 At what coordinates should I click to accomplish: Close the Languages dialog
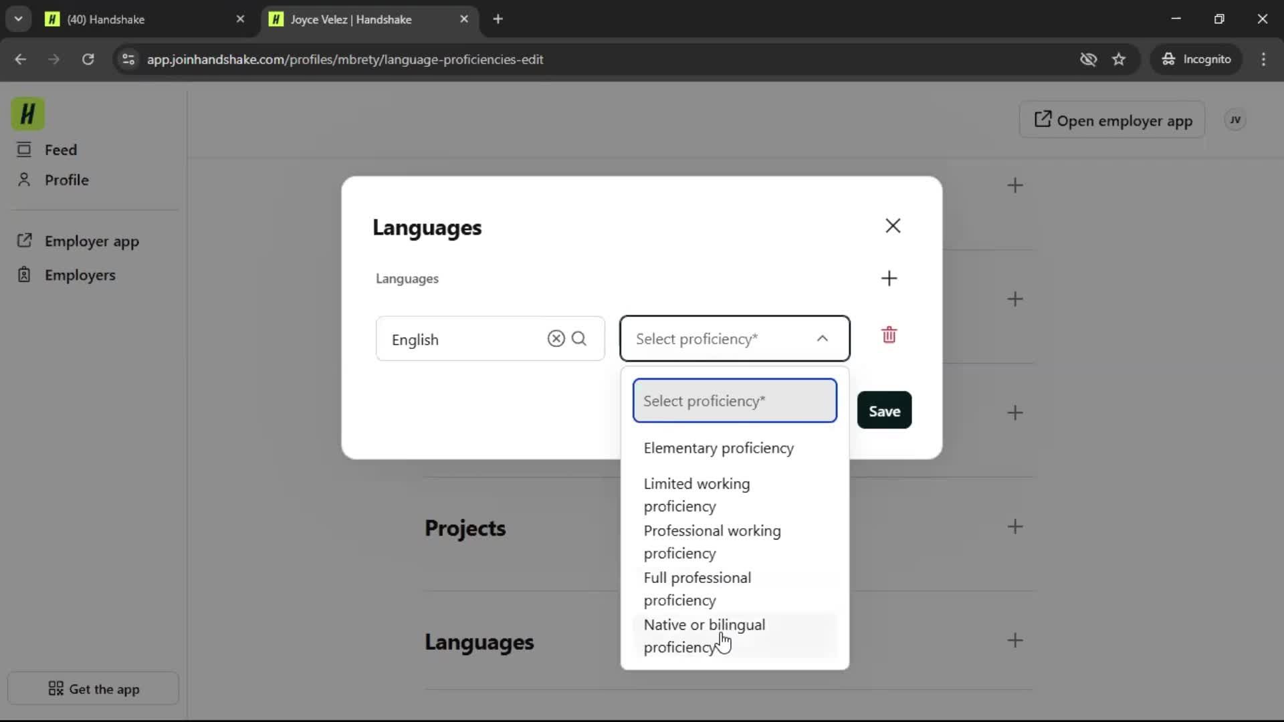tap(893, 226)
